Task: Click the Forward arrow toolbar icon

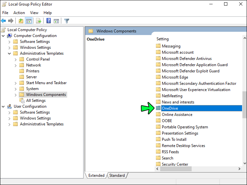Action: coord(11,21)
